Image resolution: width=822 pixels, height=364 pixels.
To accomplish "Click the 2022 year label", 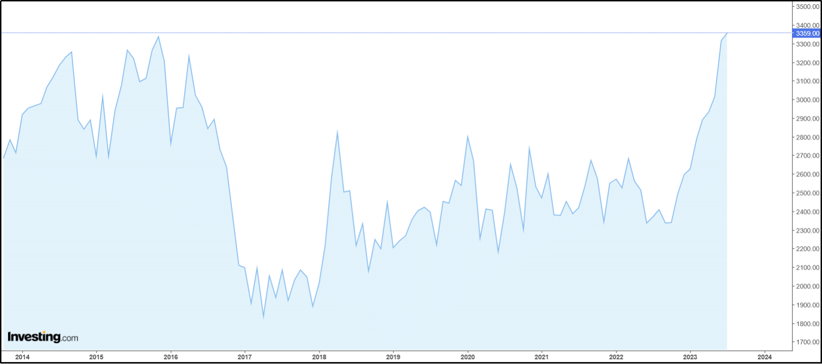I will pyautogui.click(x=616, y=357).
